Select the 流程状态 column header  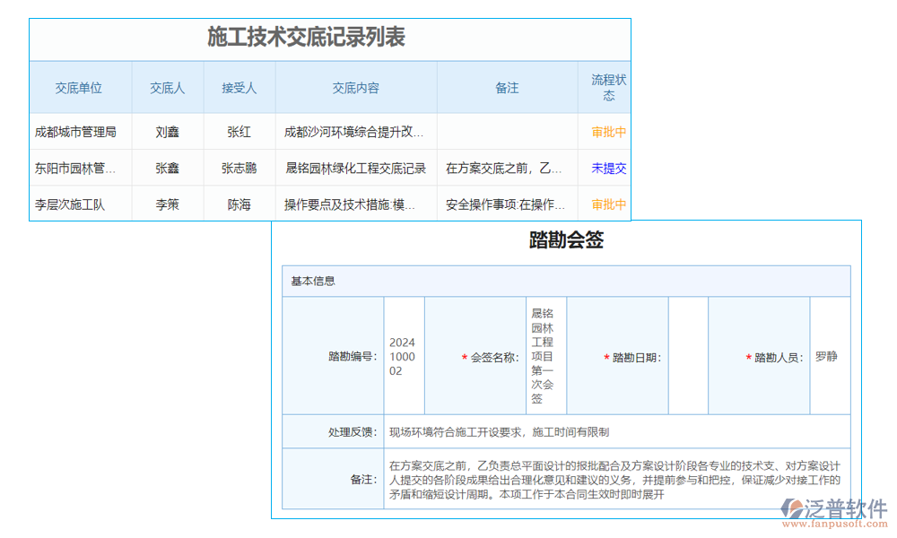(606, 87)
